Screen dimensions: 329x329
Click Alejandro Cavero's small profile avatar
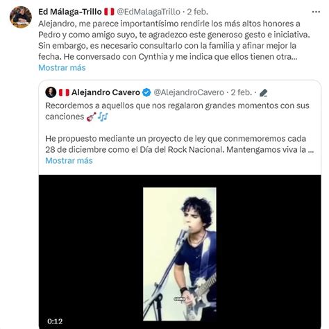tap(51, 92)
